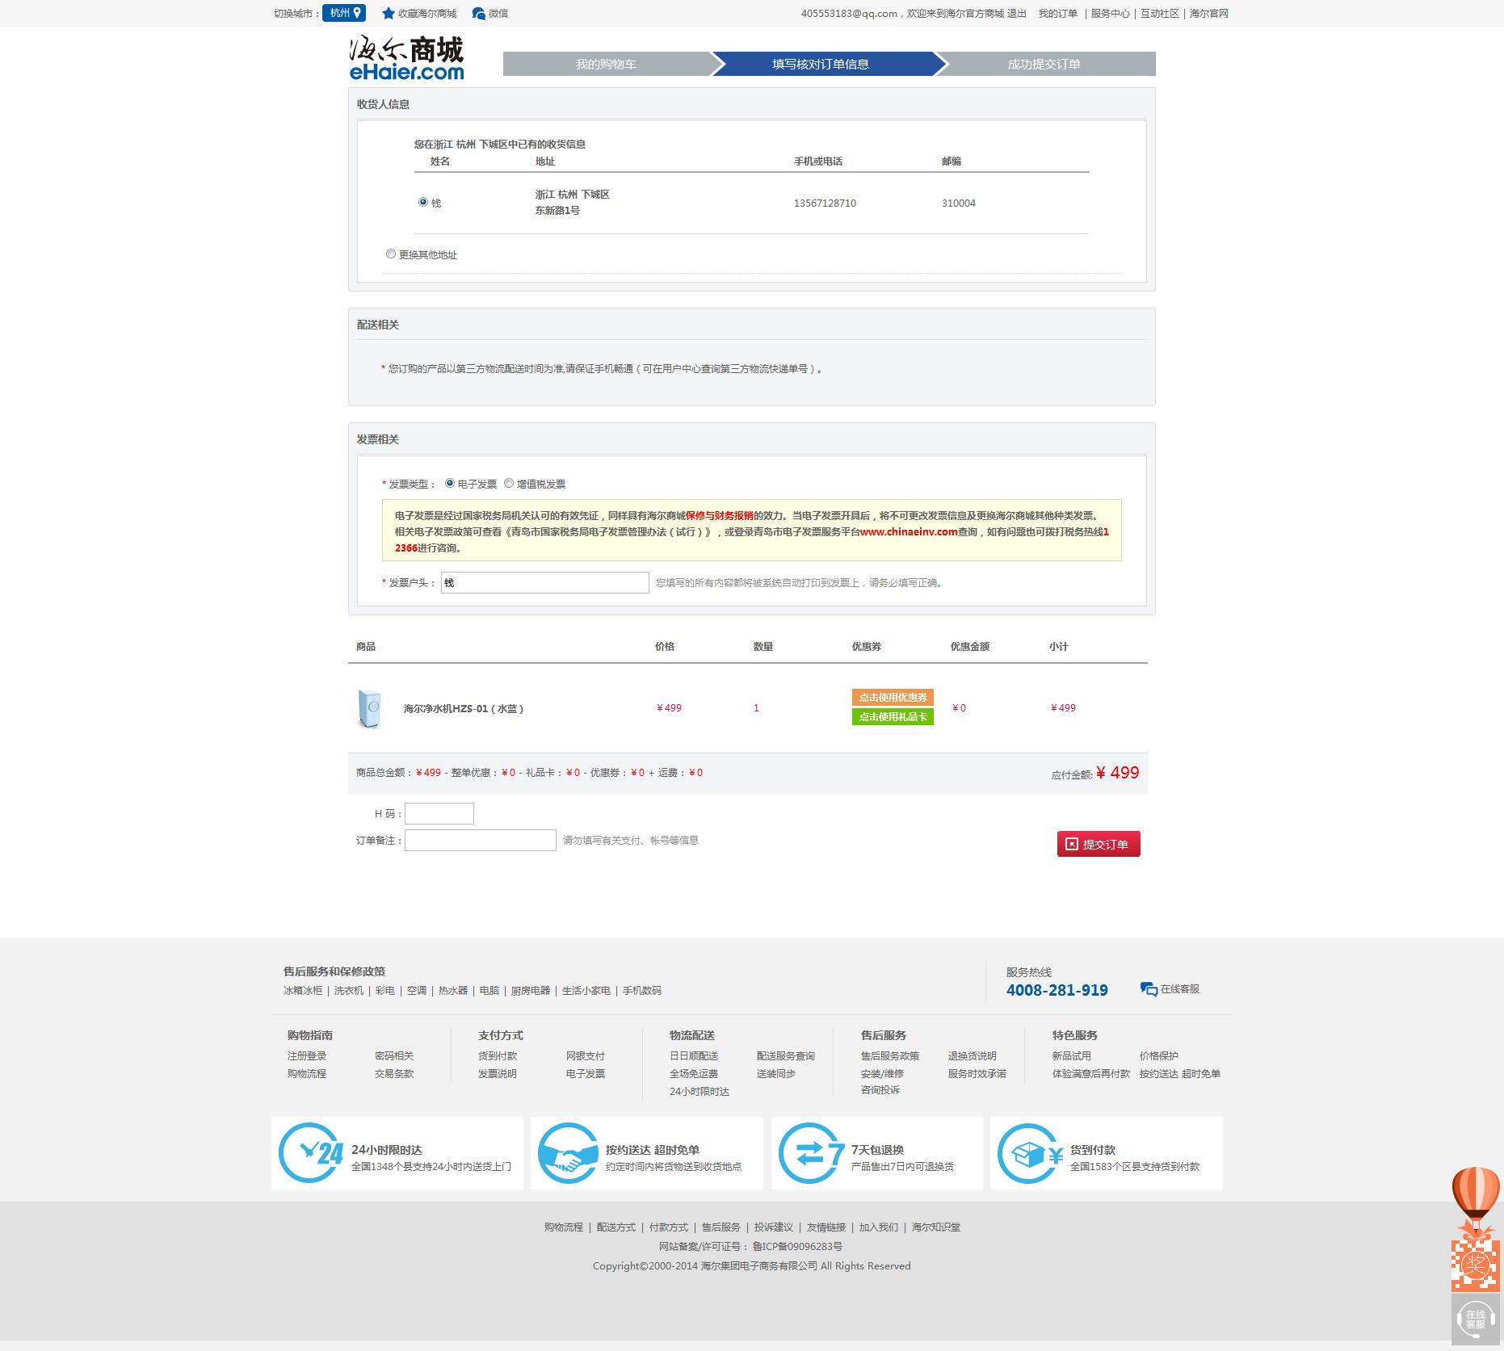Open 24小时限时达 link under 物流配送
This screenshot has width=1504, height=1351.
tap(699, 1091)
